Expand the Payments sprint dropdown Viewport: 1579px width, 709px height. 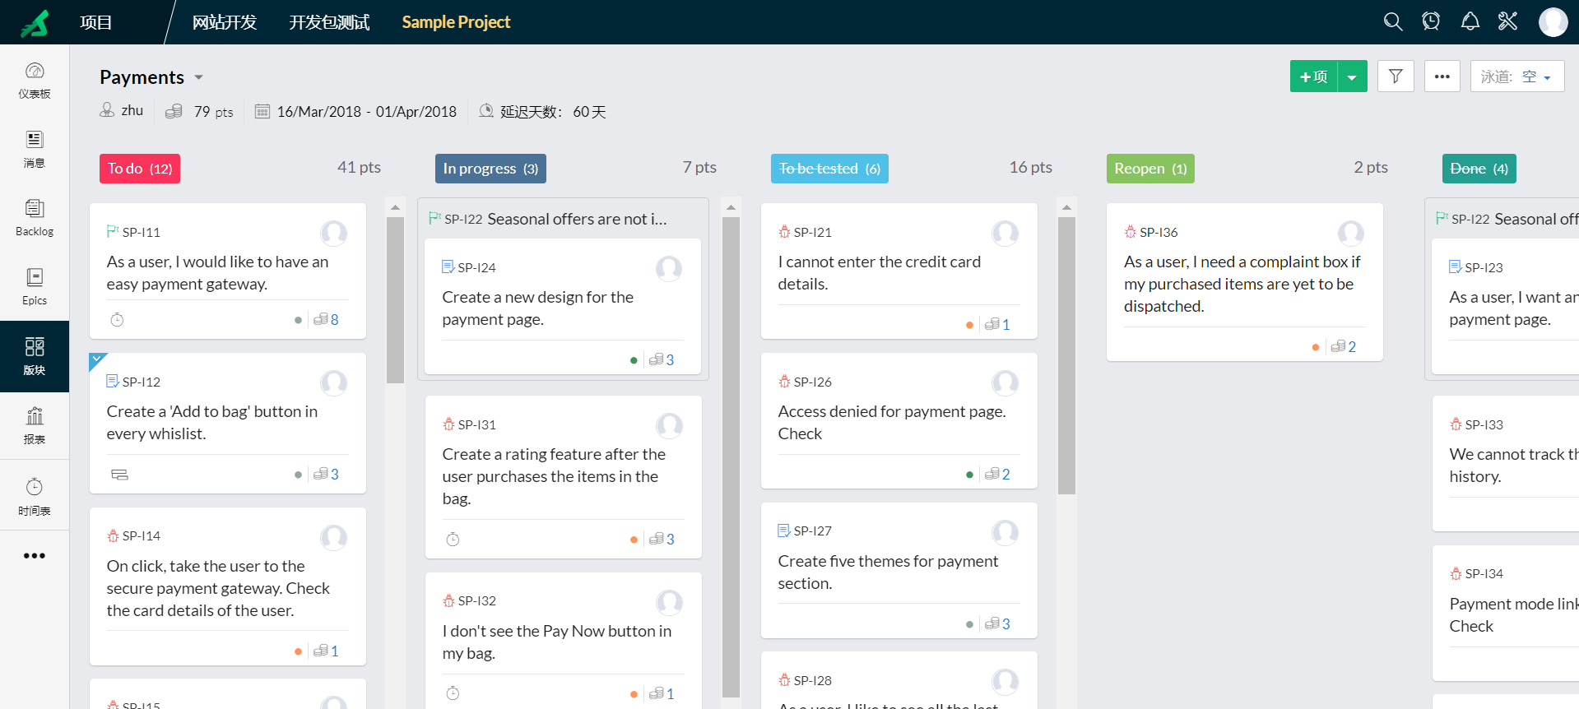198,77
